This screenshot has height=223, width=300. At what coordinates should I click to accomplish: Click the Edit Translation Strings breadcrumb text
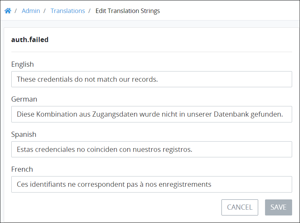tap(128, 11)
